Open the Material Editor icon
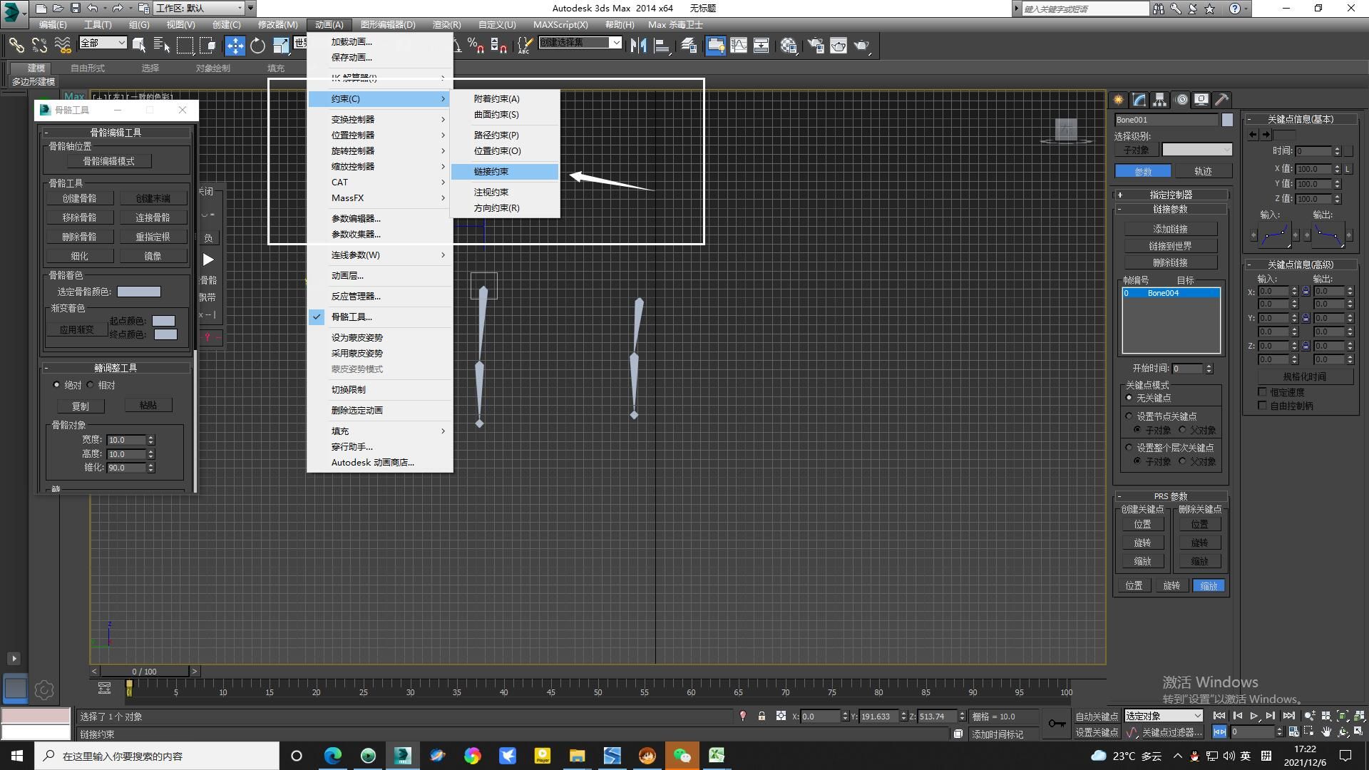The height and width of the screenshot is (770, 1369). 789,46
